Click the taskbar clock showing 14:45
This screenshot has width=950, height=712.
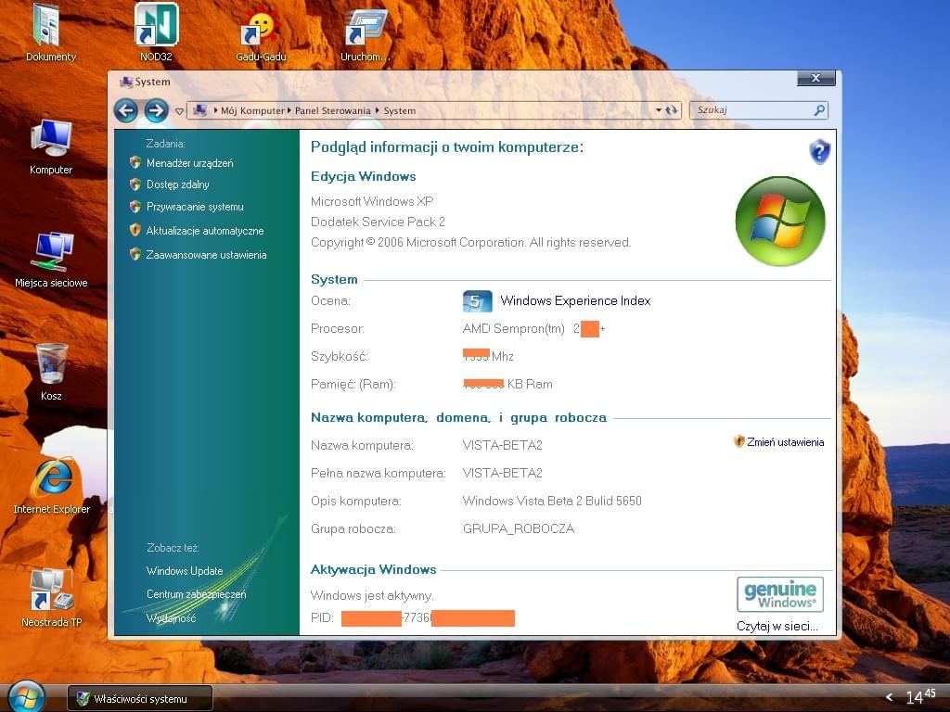[920, 696]
